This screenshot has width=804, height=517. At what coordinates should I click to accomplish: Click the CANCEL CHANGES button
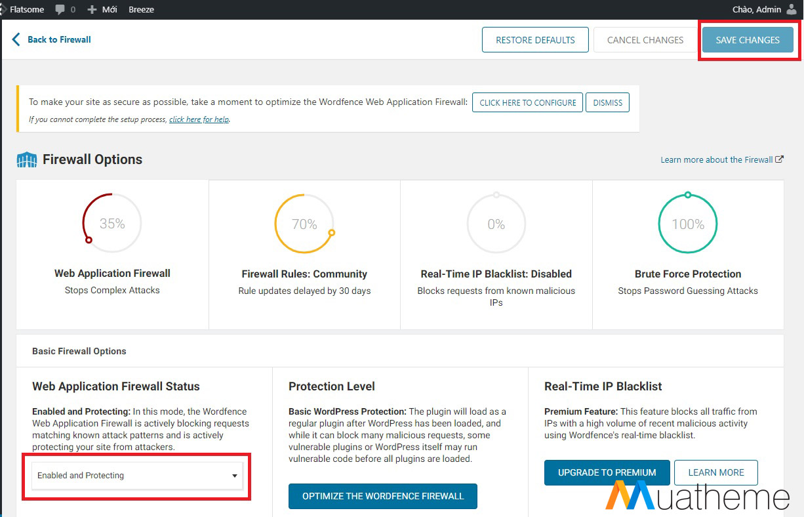tap(645, 40)
